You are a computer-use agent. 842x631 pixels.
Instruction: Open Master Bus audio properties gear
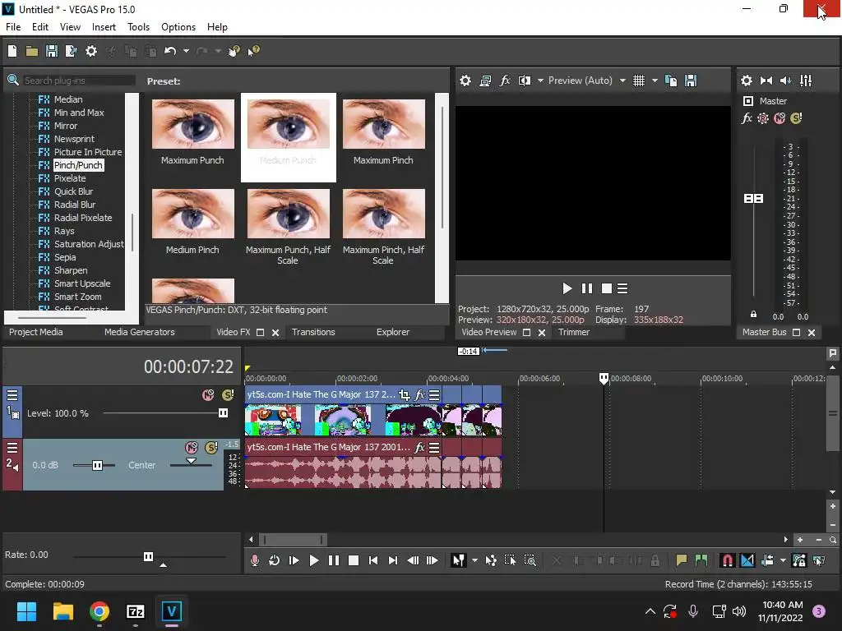tap(747, 81)
